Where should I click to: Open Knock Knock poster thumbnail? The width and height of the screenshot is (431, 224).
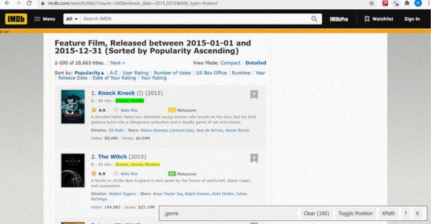pos(73,107)
